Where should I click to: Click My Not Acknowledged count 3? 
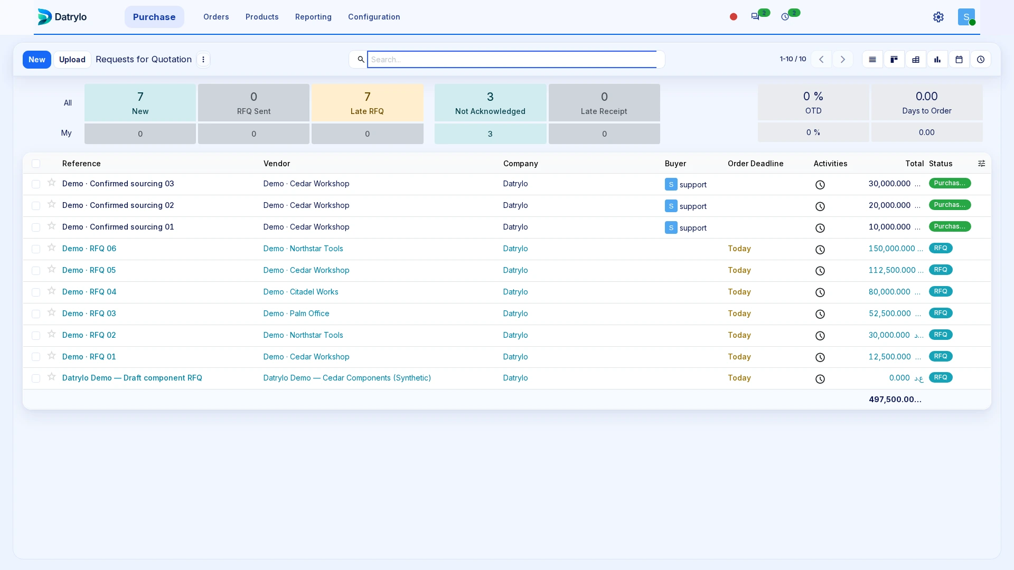(490, 134)
